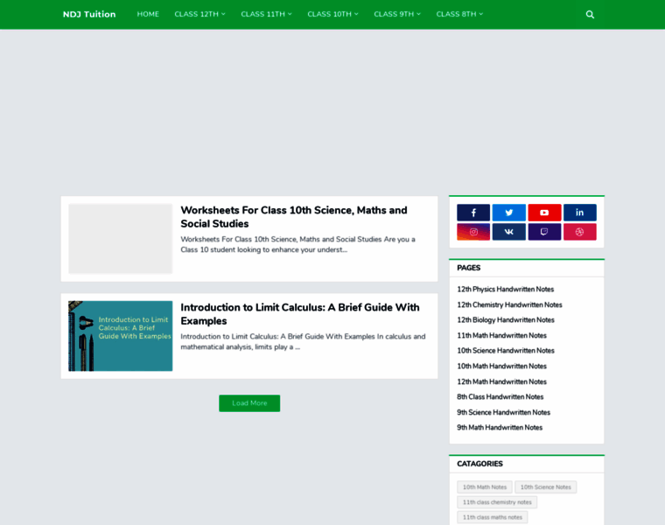Open 8th Class Handwritten Notes page
The image size is (665, 525).
coord(500,397)
